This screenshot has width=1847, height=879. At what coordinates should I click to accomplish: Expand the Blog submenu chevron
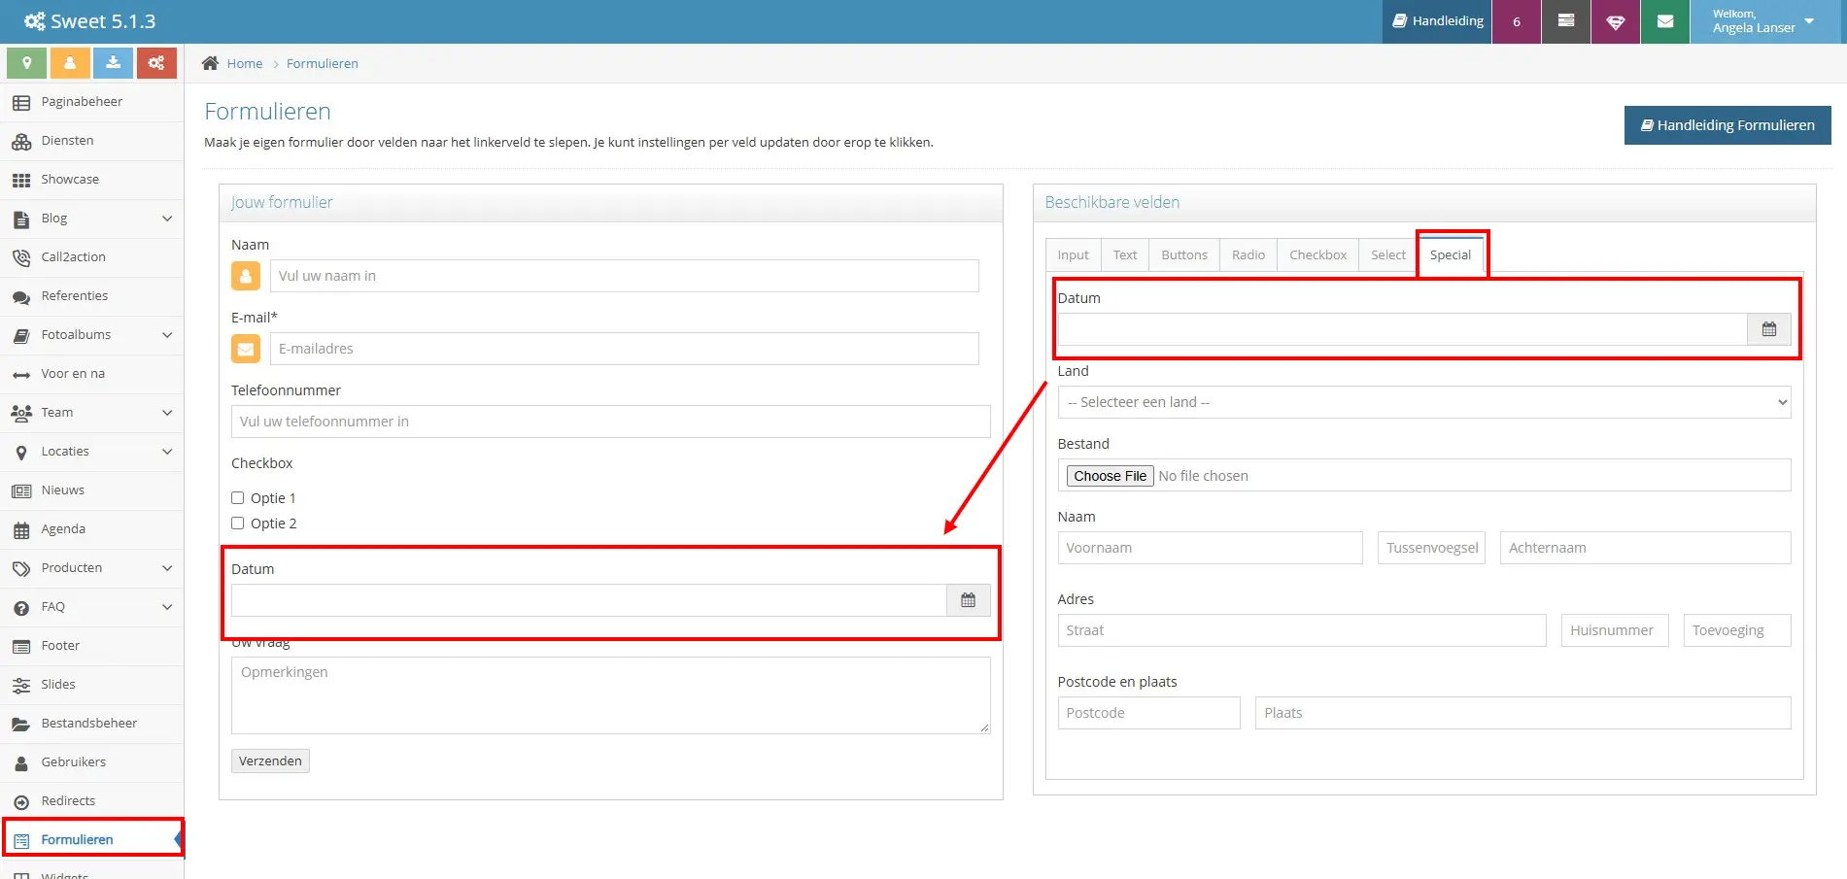pos(167,219)
